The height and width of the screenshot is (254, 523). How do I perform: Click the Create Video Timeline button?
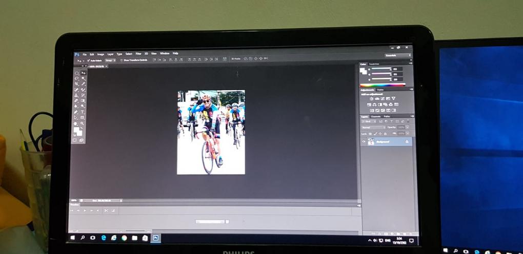[210, 222]
